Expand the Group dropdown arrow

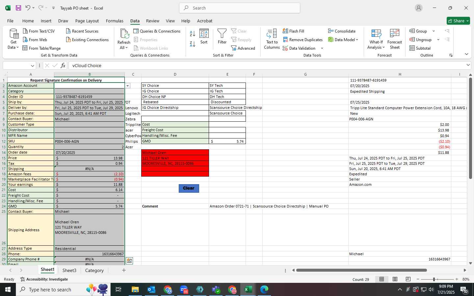(x=434, y=31)
